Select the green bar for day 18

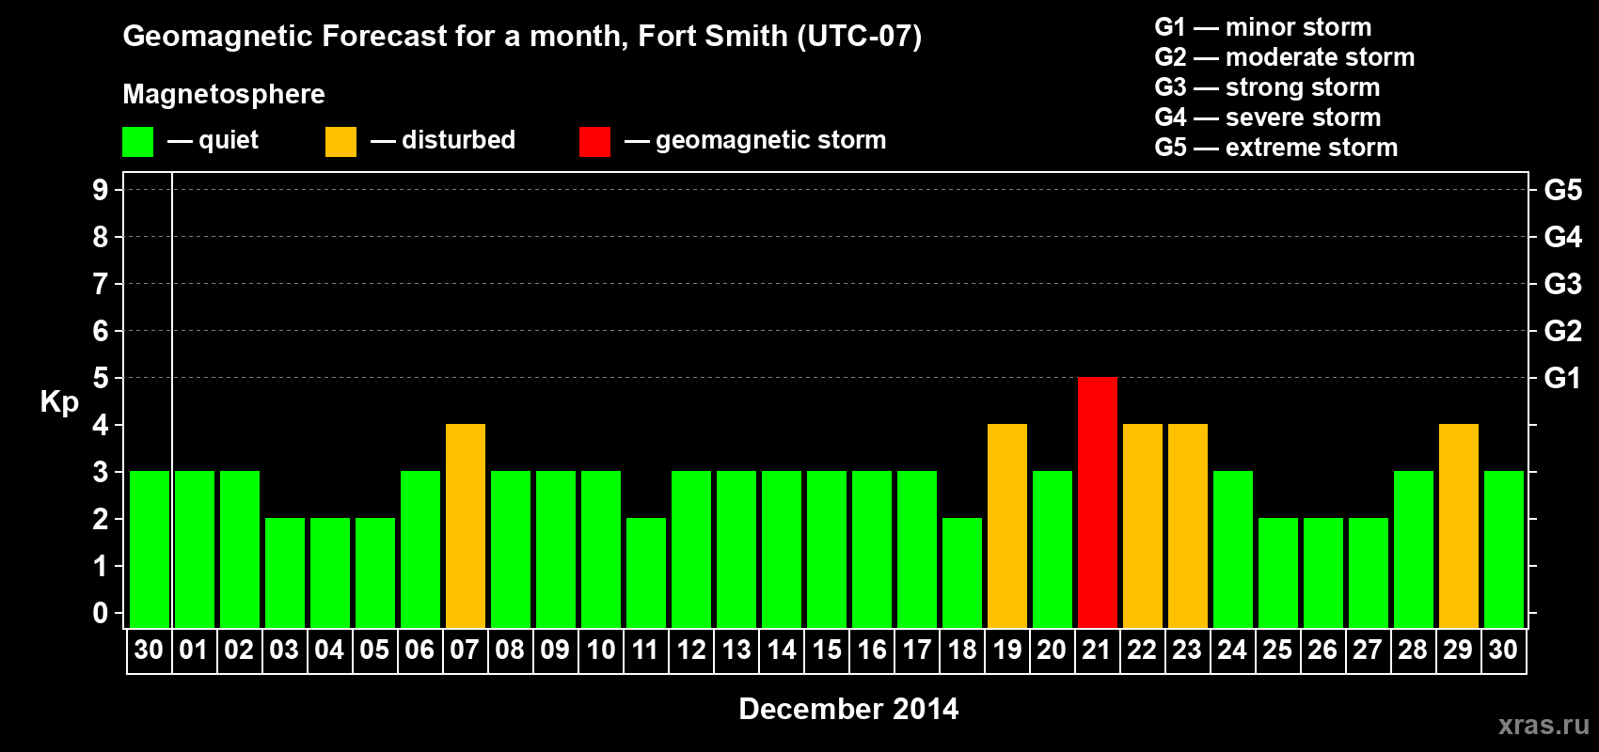tap(962, 572)
